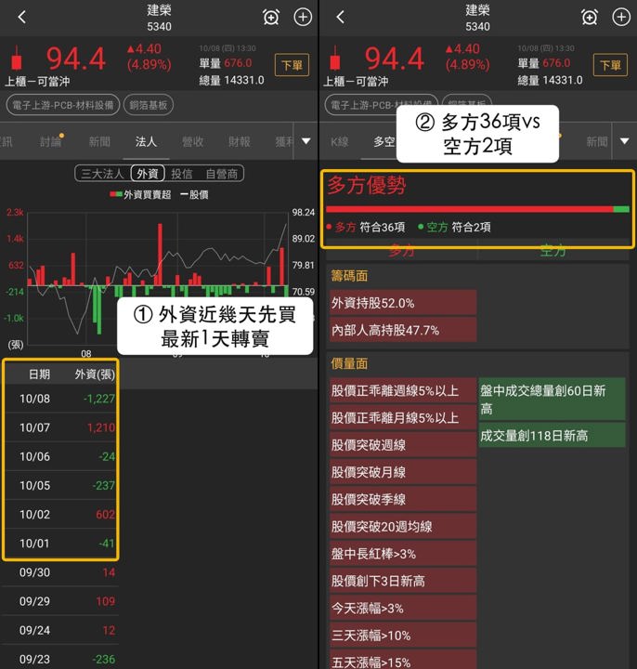This screenshot has width=637, height=669.
Task: Select the 09/23 row showing -236
Action: click(60, 659)
